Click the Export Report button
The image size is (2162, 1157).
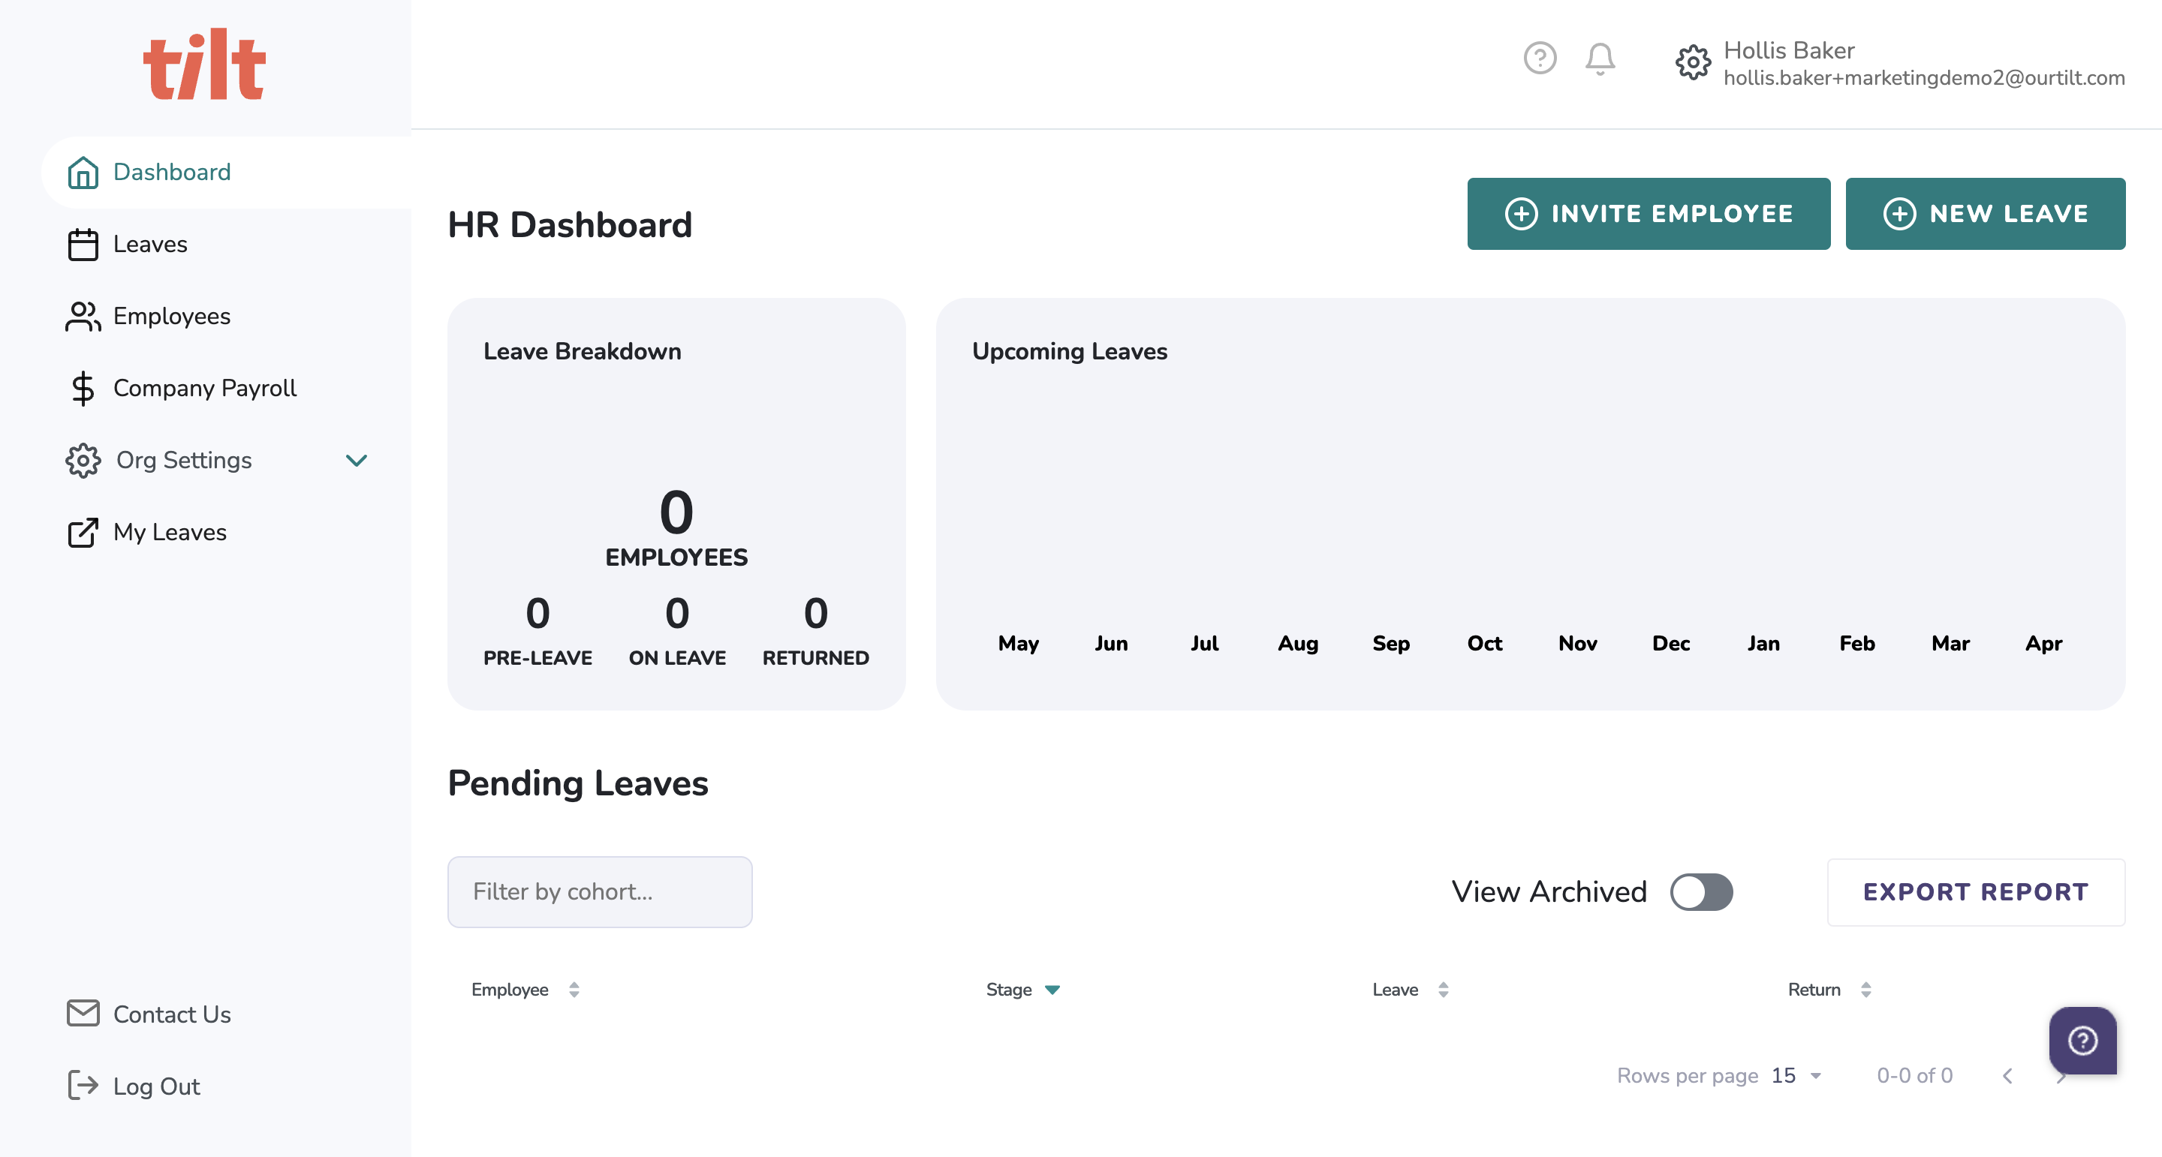(1975, 892)
